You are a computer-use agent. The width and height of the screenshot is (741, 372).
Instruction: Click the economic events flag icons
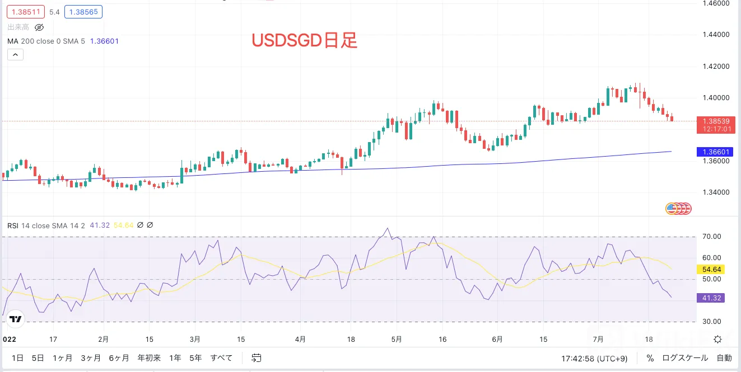coord(678,209)
